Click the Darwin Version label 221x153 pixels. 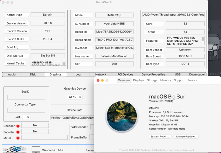[x=17, y=23]
